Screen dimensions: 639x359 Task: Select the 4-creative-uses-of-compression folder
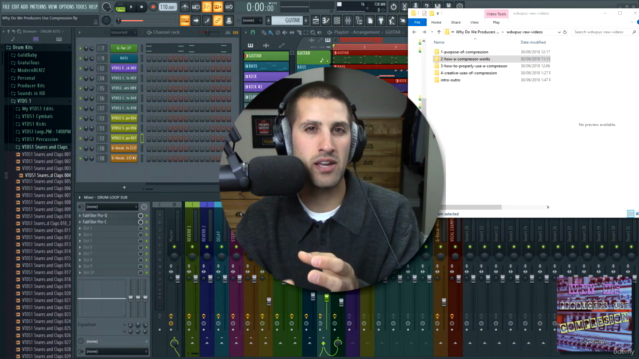point(468,73)
